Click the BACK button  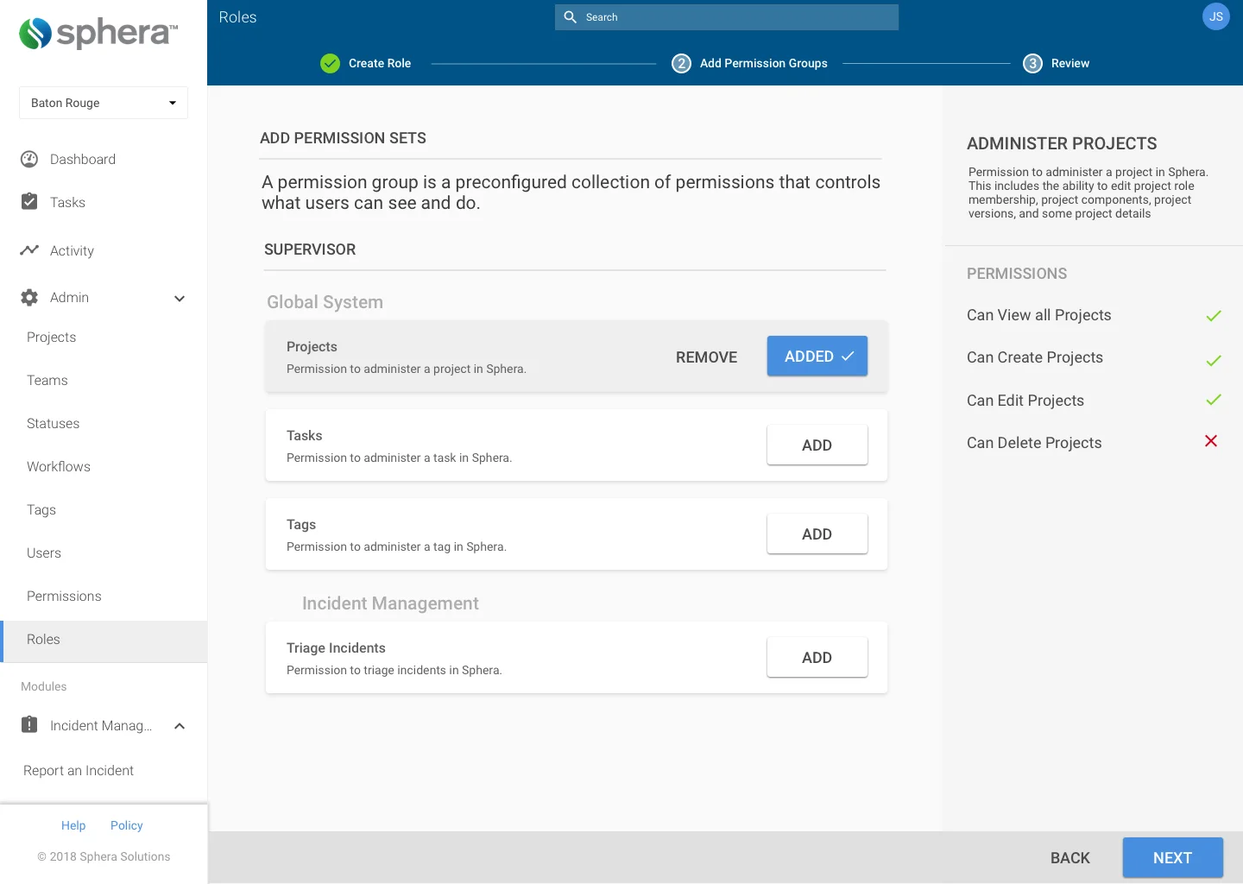point(1070,858)
